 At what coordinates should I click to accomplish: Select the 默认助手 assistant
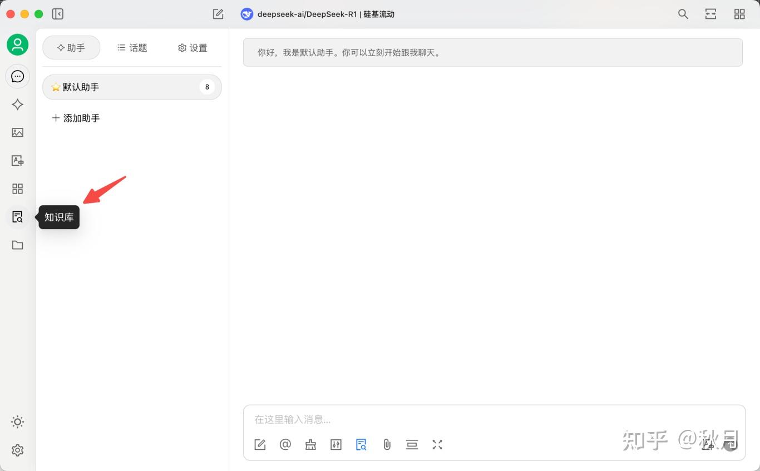point(132,87)
